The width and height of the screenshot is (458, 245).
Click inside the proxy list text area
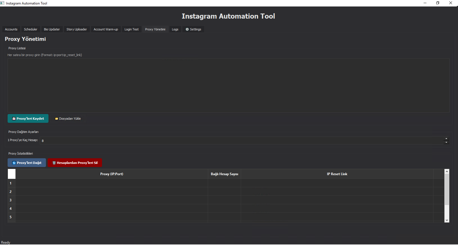pos(228,85)
